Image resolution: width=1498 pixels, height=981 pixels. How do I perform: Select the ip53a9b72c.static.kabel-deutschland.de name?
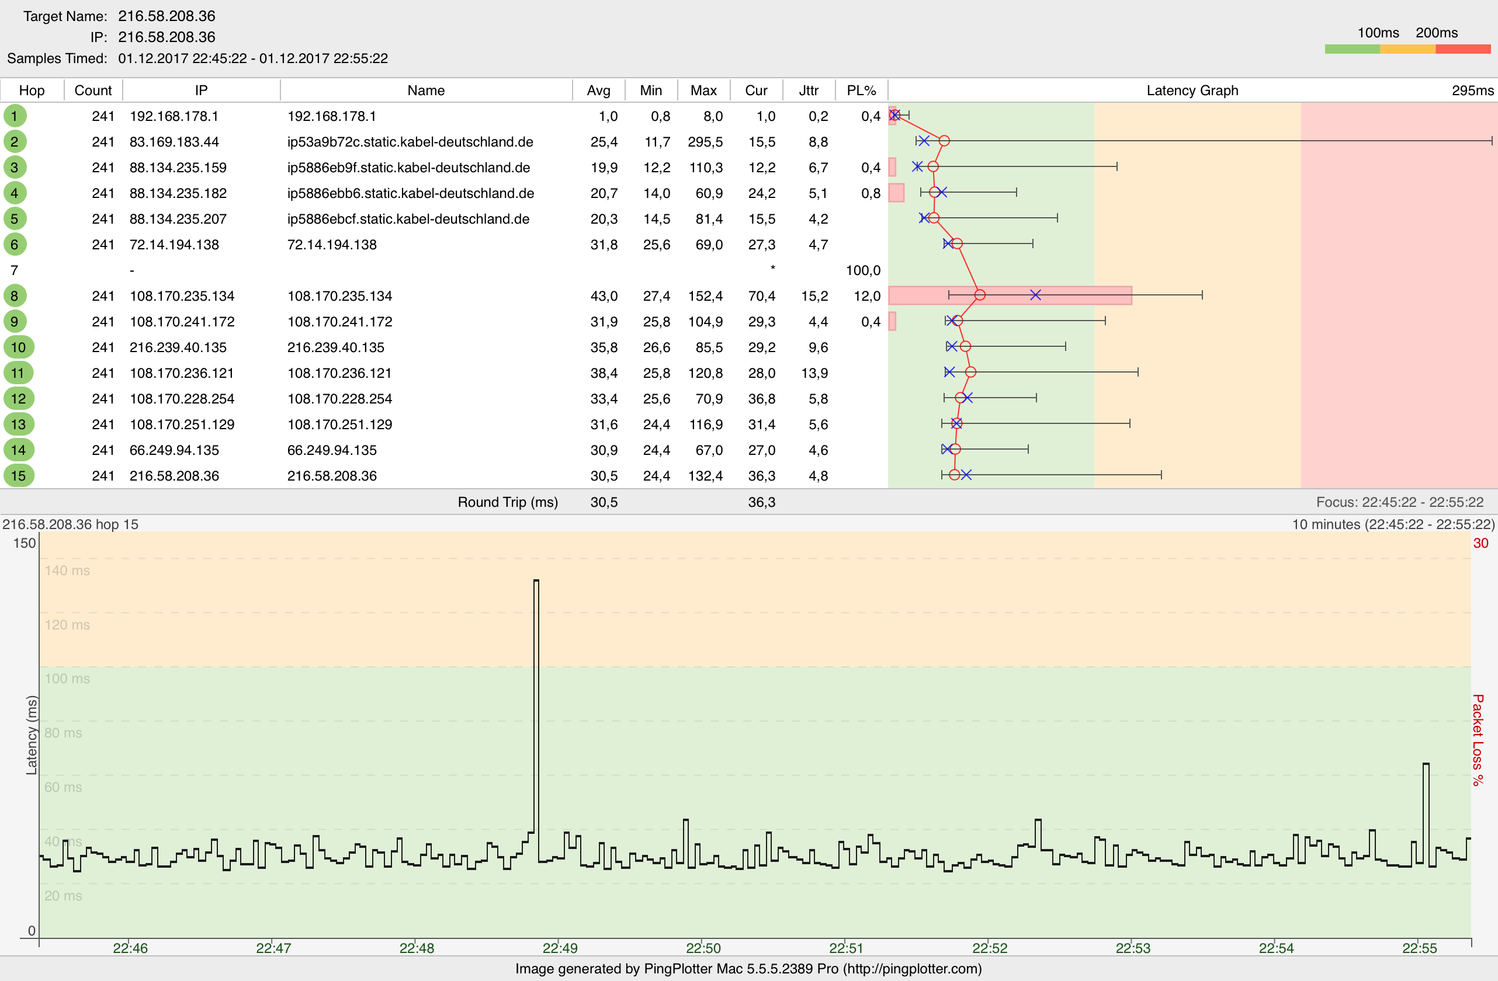click(410, 141)
